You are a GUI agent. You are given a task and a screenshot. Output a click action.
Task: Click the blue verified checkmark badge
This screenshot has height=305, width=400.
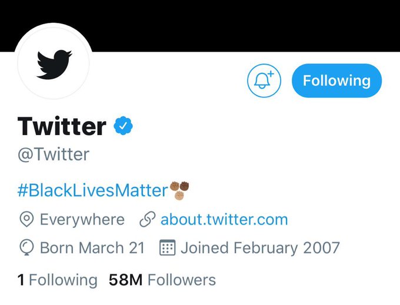(x=123, y=126)
